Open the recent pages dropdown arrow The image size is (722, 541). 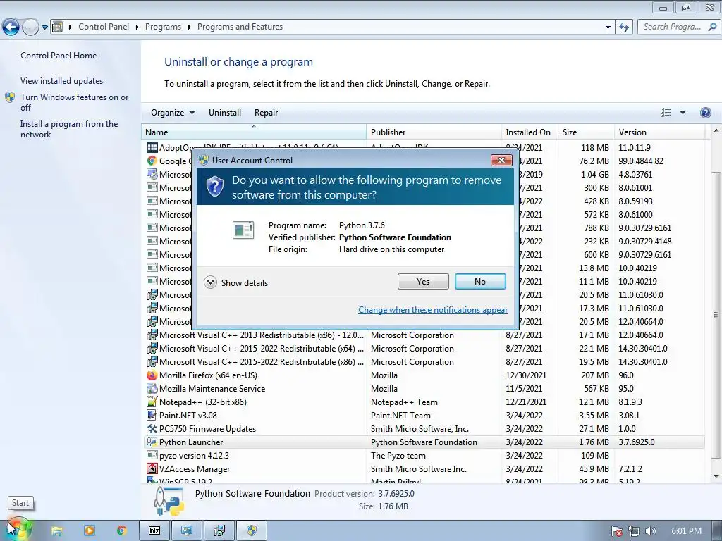click(44, 27)
